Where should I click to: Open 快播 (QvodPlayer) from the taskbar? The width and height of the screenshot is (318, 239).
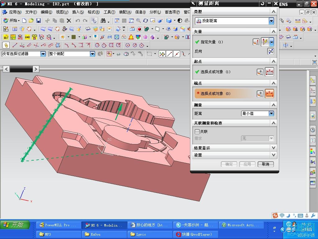[195, 234]
